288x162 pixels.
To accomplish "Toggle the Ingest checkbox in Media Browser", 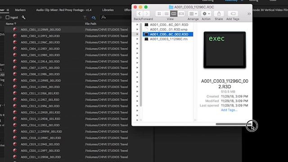I will coord(7,18).
